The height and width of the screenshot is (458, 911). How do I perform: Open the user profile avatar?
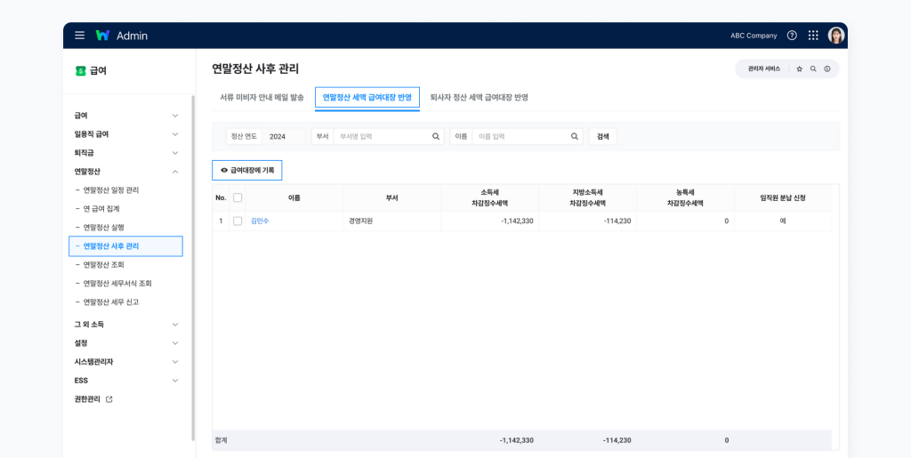click(835, 36)
